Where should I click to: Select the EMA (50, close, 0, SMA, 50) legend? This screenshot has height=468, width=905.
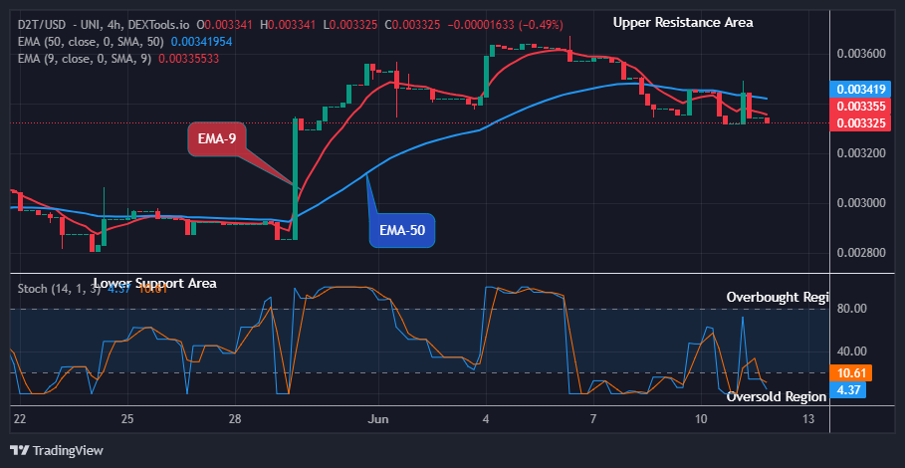coord(91,42)
